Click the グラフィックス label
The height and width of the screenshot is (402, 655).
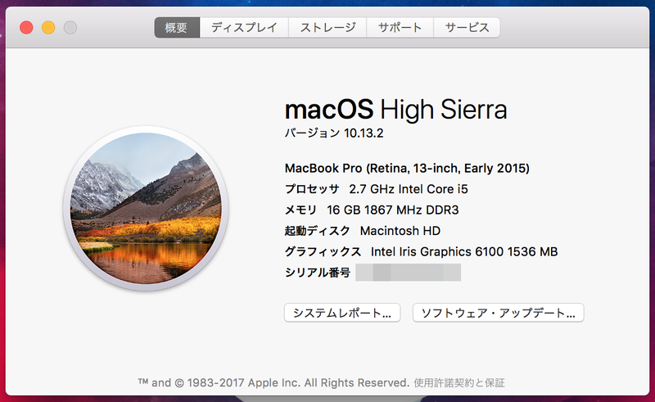coord(323,251)
